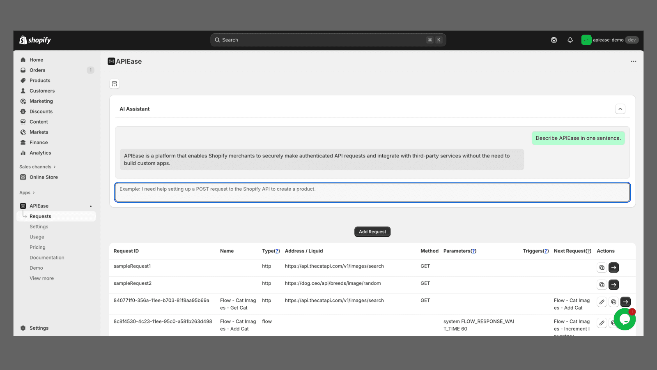657x370 pixels.
Task: Expand the Sales channels section
Action: tap(37, 167)
